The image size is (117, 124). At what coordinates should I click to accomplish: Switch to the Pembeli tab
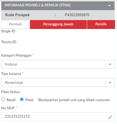(15, 25)
